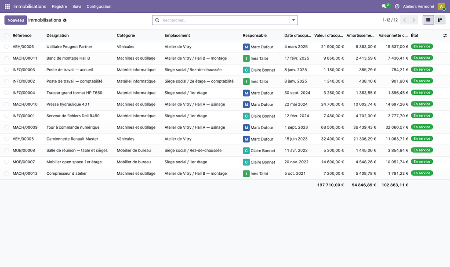
Task: Go to the next page arrow
Action: coord(414,20)
